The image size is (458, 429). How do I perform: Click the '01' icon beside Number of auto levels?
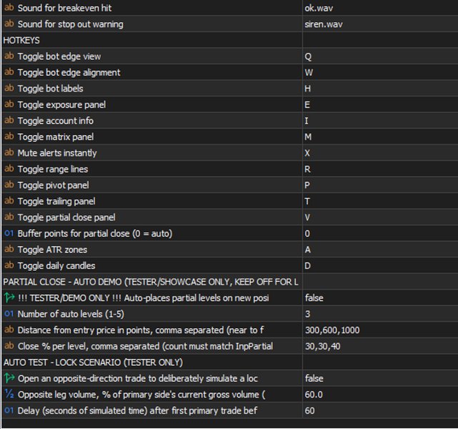(x=9, y=314)
